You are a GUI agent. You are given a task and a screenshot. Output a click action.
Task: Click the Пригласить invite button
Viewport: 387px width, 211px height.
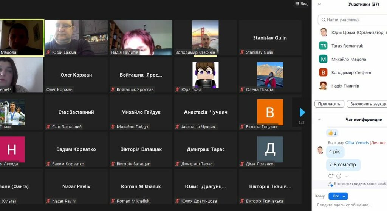pos(329,104)
